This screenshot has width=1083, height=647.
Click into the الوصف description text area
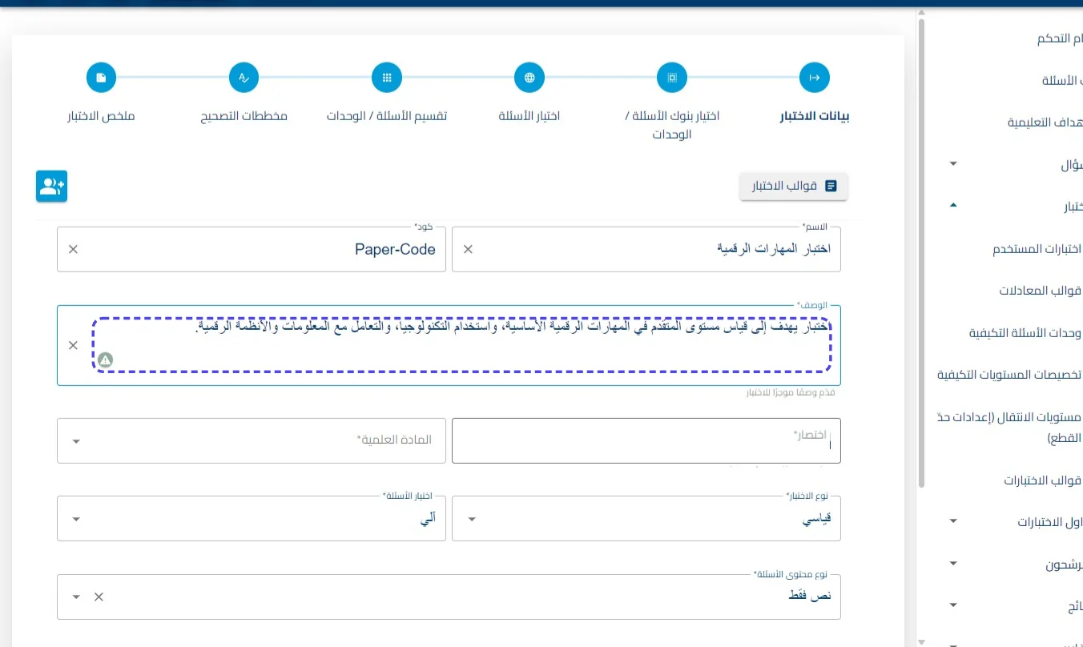pos(449,345)
